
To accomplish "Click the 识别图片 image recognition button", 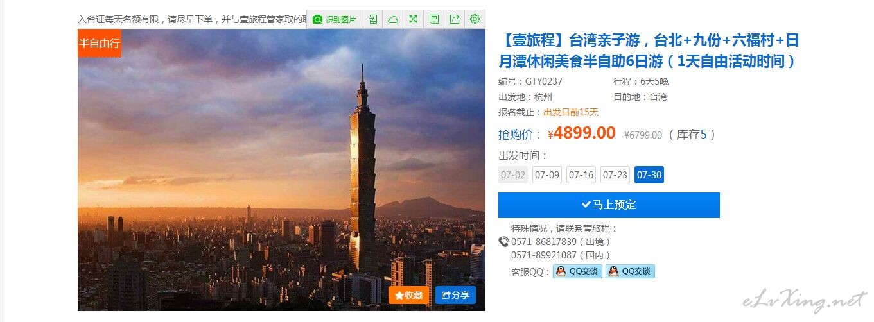I will tap(335, 19).
